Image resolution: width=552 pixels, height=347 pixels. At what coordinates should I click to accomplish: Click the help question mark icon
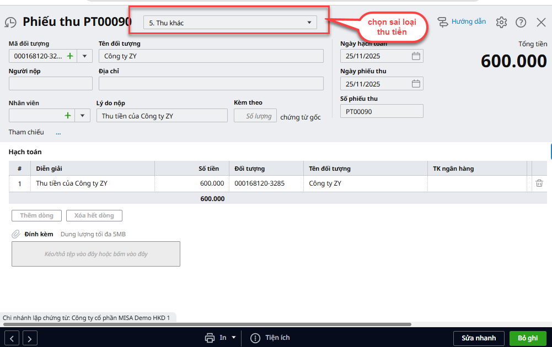click(521, 23)
